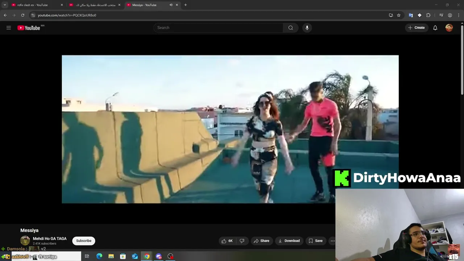Image resolution: width=464 pixels, height=261 pixels.
Task: Go forward with the browser forward arrow
Action: [14, 15]
